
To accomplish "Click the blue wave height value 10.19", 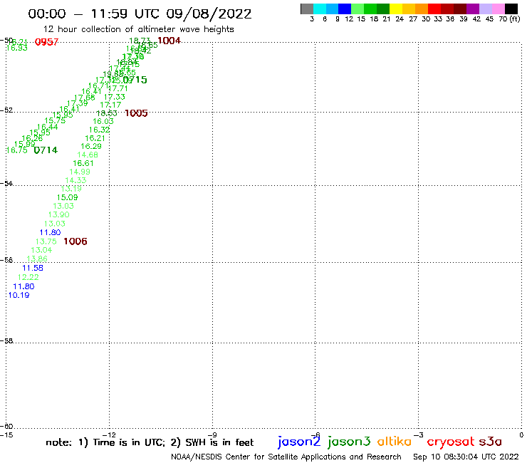I will click(x=19, y=295).
